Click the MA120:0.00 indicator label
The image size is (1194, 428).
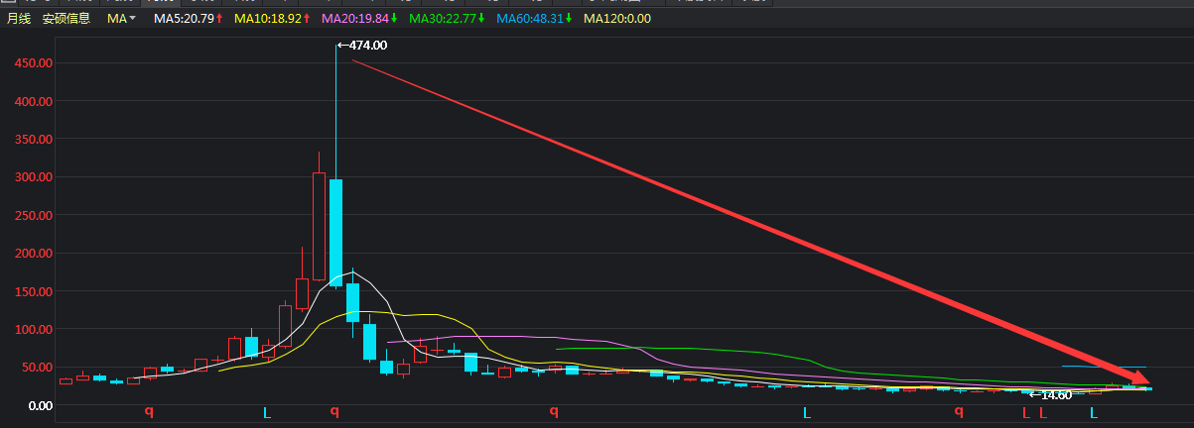click(x=617, y=19)
